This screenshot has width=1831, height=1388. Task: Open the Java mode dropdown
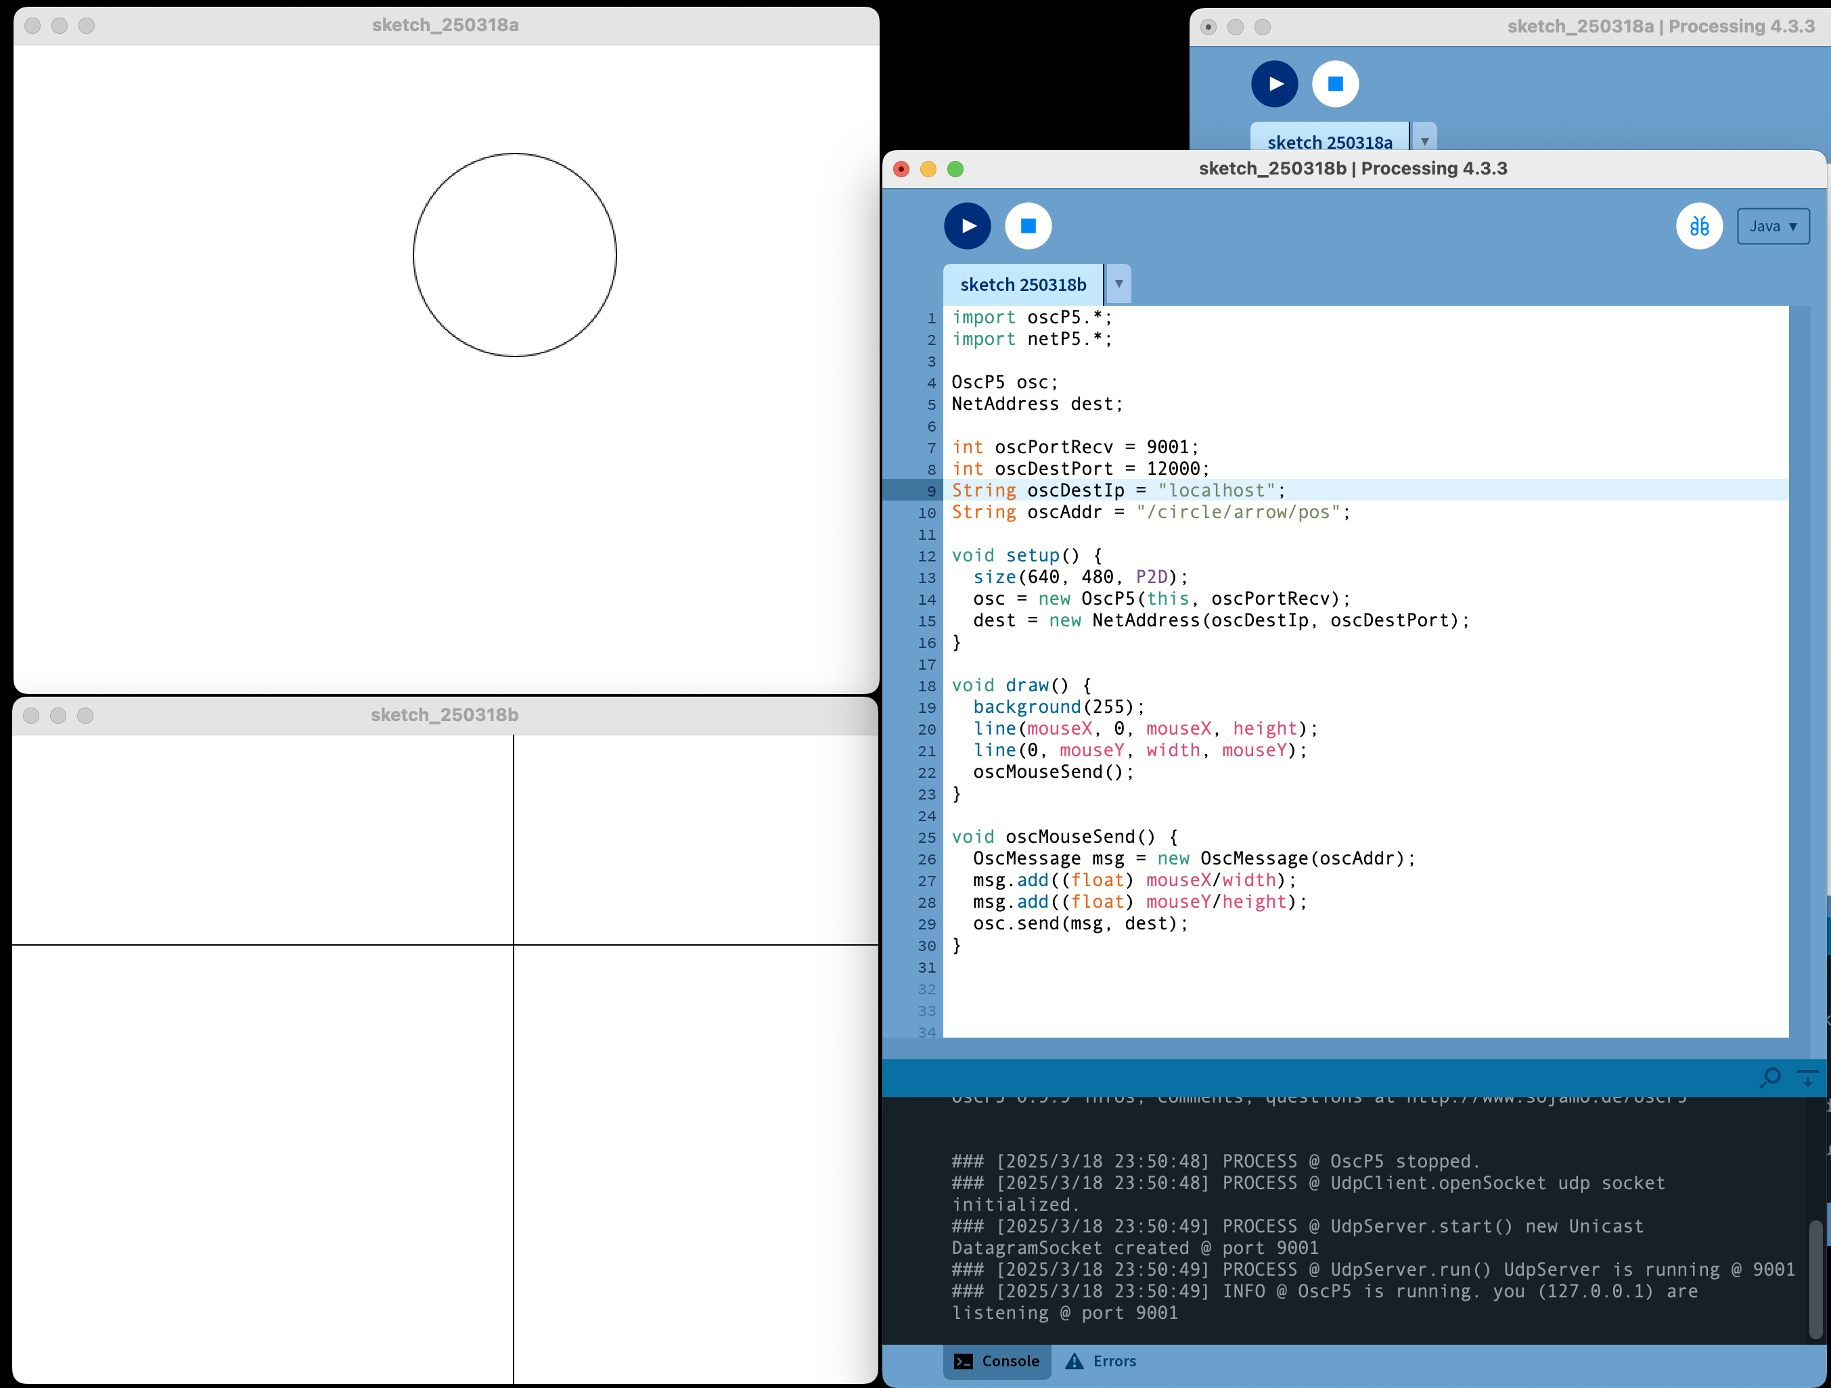(1772, 226)
